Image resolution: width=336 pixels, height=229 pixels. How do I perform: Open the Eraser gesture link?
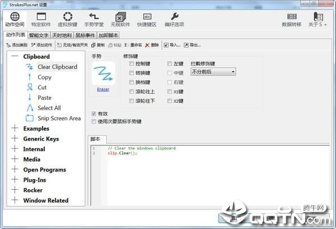pos(103,89)
